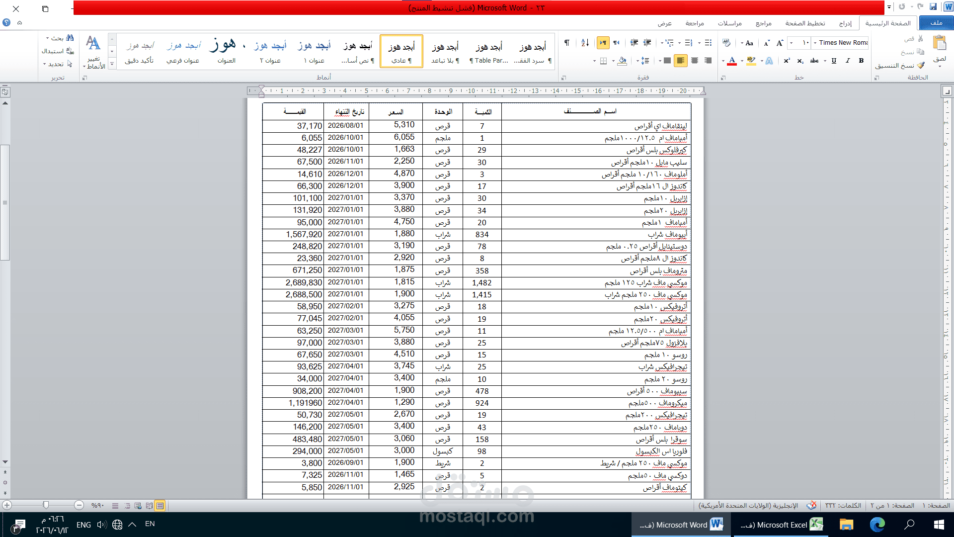Toggle Justify alignment

tap(667, 61)
